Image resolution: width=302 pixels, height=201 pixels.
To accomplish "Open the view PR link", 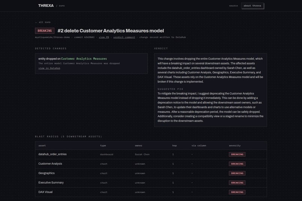I will pyautogui.click(x=104, y=37).
